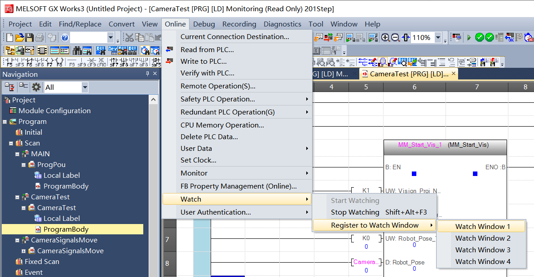534x277 pixels.
Task: Select Module Configuration in project tree
Action: click(54, 111)
